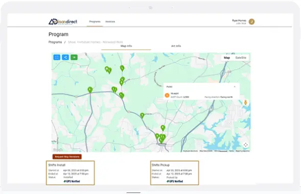Switch map to Map view

pos(227,58)
